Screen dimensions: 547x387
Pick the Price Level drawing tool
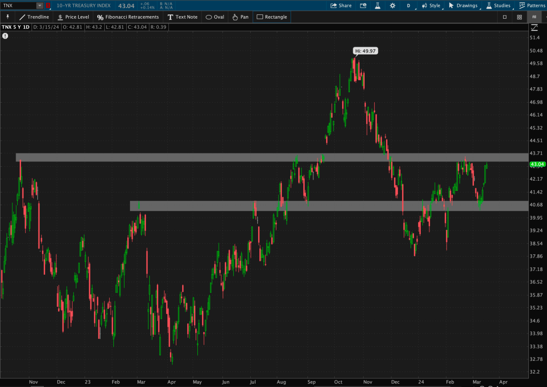tap(73, 17)
